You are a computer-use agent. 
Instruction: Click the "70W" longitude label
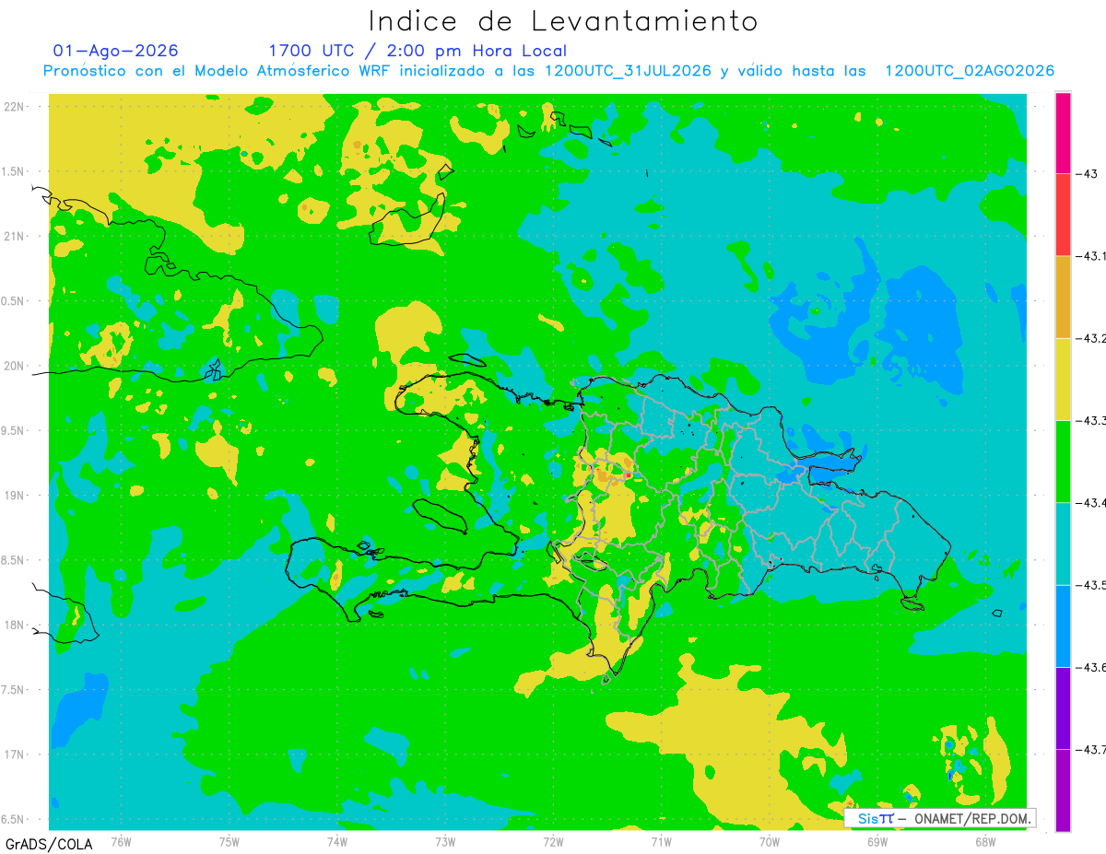[x=770, y=841]
